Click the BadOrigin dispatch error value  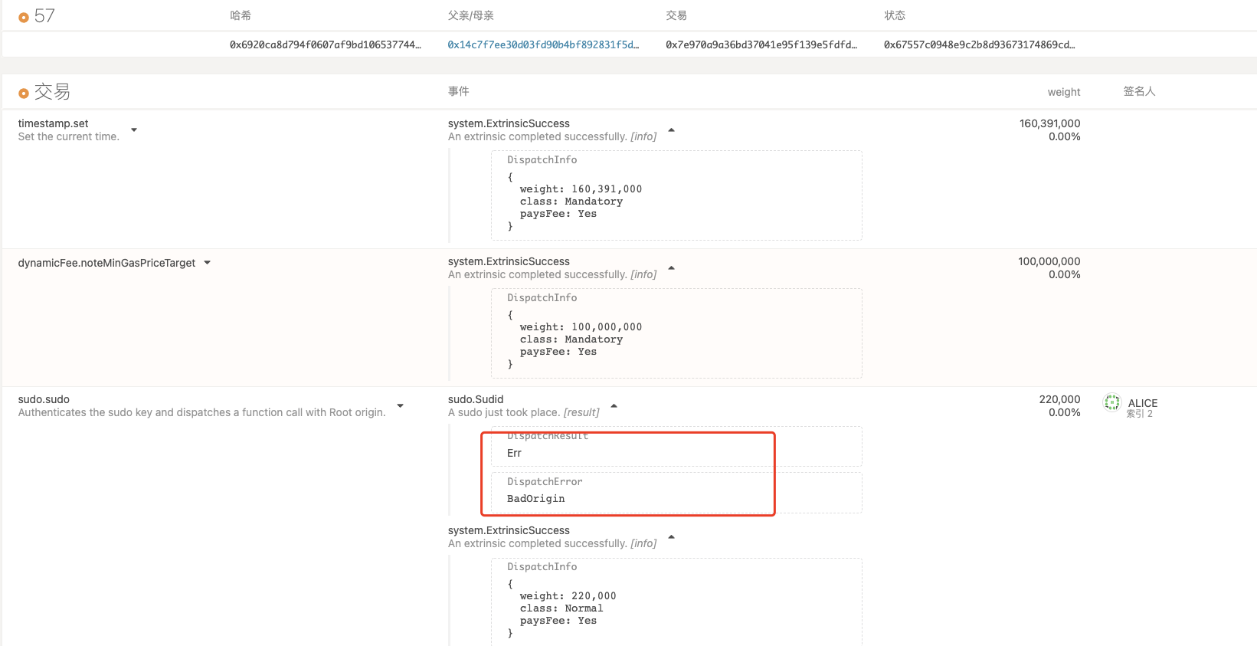pyautogui.click(x=536, y=499)
